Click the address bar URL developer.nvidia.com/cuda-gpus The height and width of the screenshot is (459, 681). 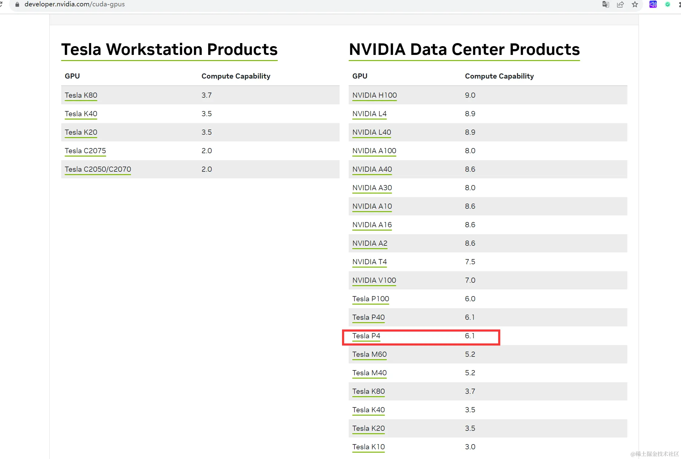click(75, 4)
